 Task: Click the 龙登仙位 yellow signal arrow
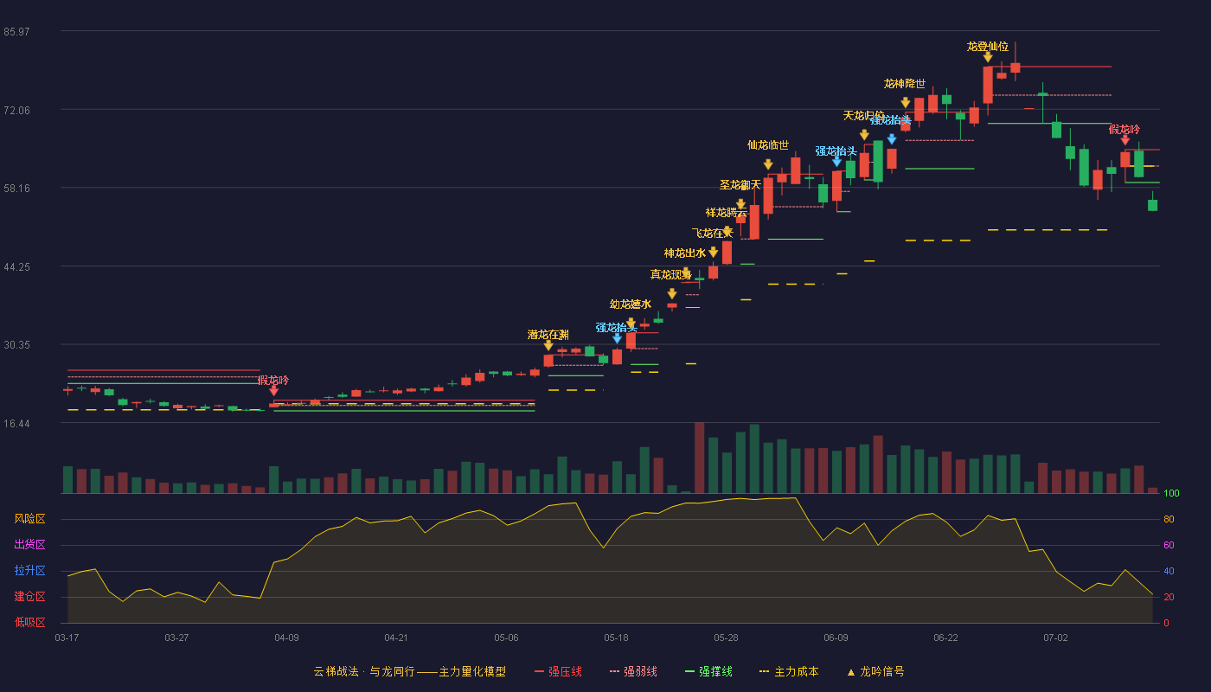tap(988, 57)
